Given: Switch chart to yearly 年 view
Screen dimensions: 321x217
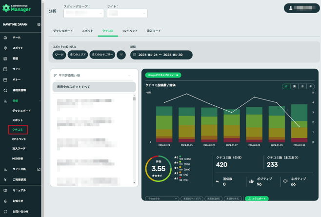Looking at the screenshot, I should (310, 86).
